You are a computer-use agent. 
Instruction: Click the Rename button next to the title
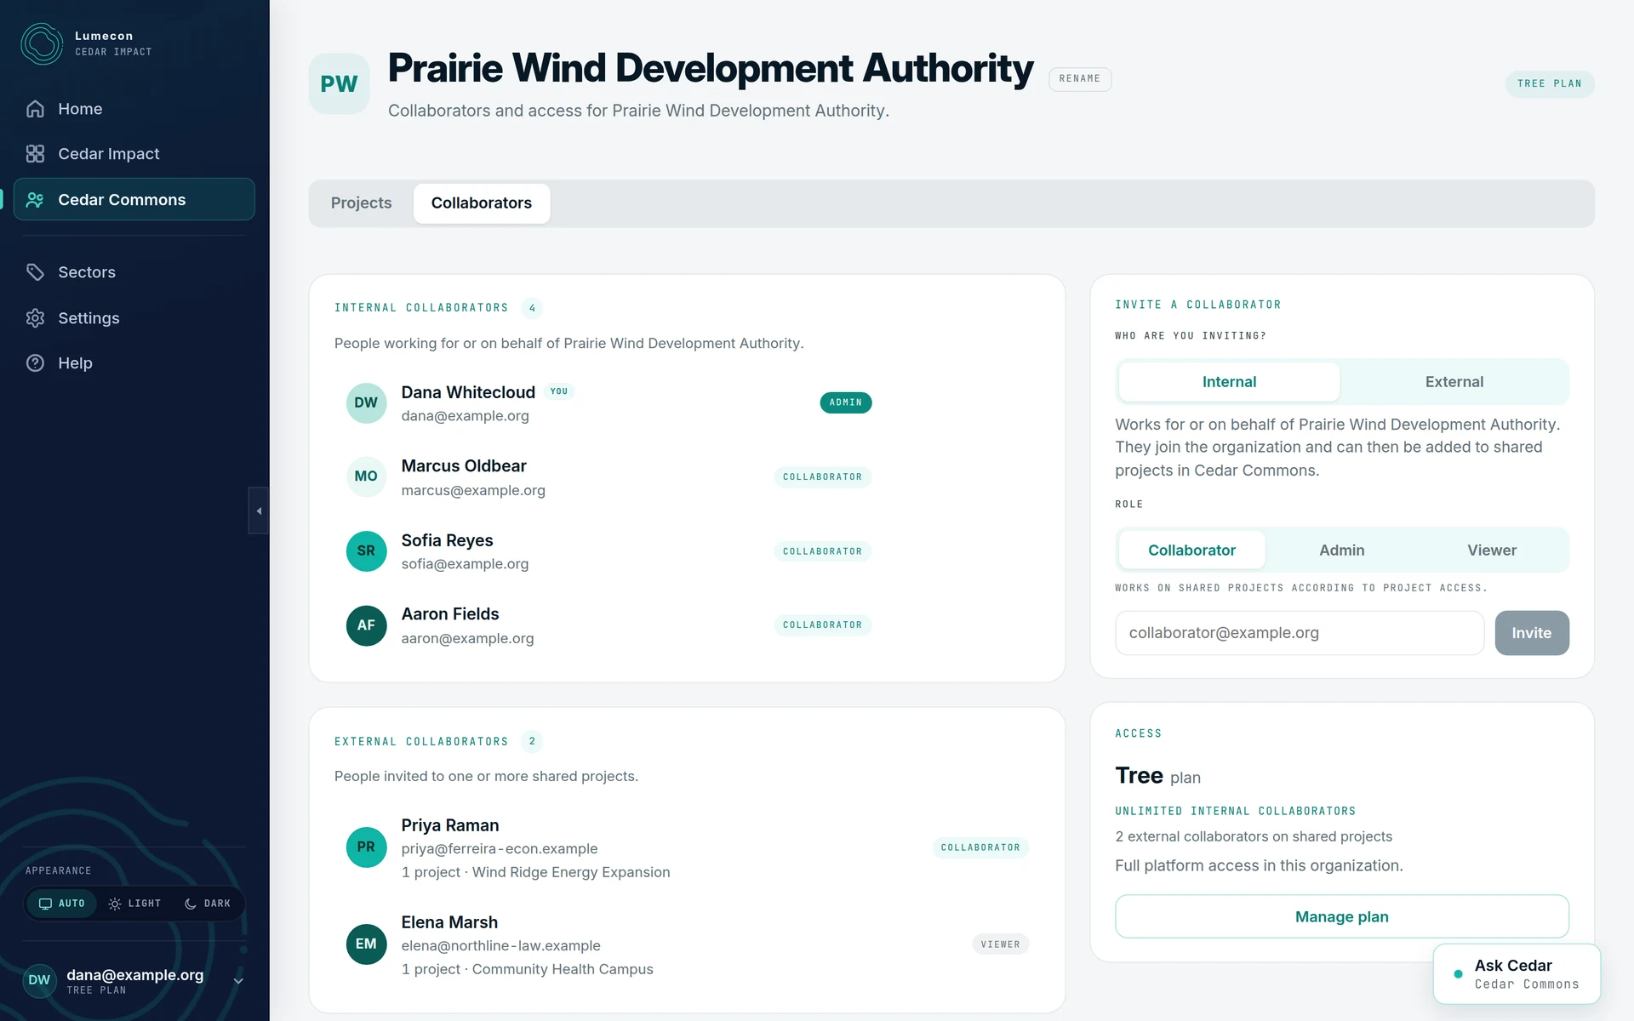coord(1079,79)
